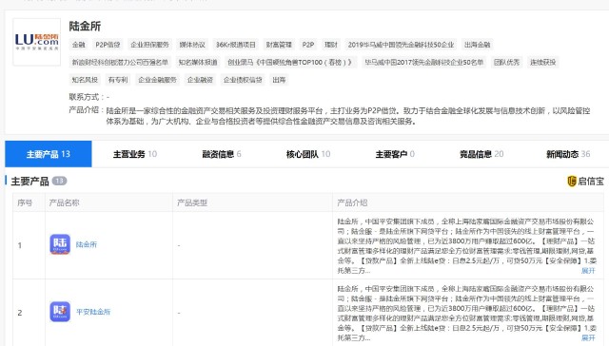This screenshot has height=346, width=609.
Task: Click the product description text in row 1
Action: click(466, 246)
